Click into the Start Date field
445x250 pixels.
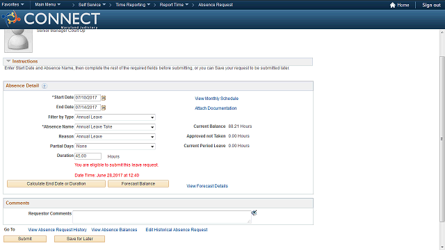click(x=88, y=98)
